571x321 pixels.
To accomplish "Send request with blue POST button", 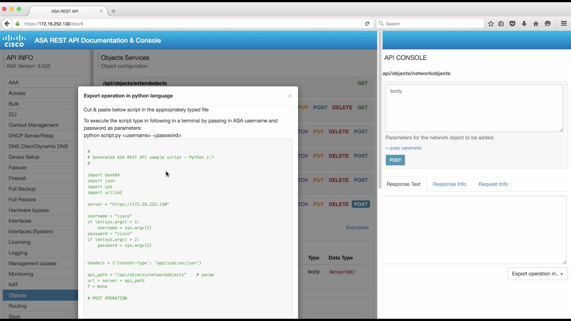I will 395,160.
